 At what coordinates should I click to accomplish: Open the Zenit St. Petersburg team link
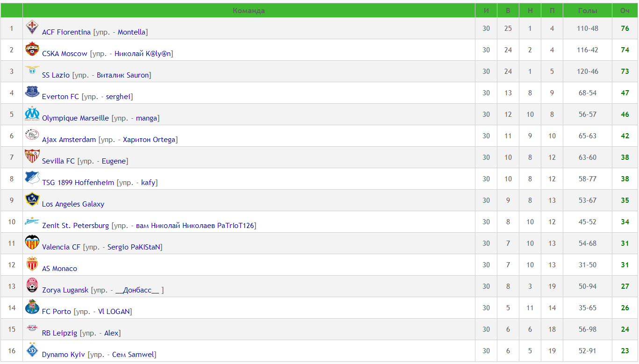75,226
